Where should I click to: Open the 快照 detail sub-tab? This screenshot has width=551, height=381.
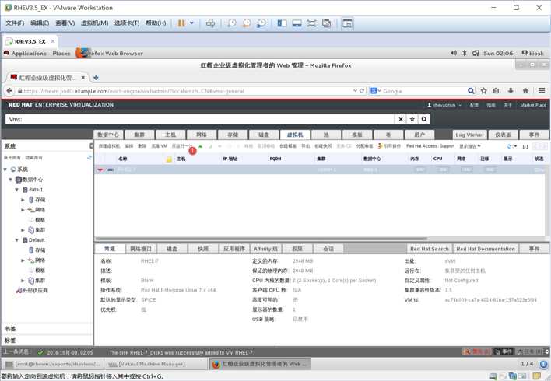[x=203, y=249]
